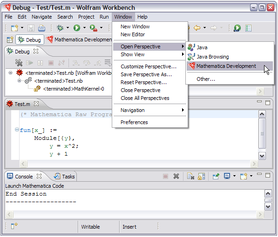Click the Display Selected Console monitor icon

pyautogui.click(x=227, y=176)
